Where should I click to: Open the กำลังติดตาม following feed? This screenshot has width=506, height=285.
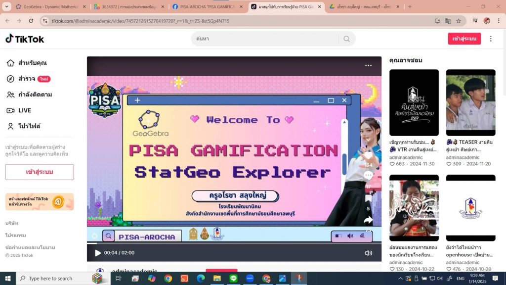[x=29, y=95]
